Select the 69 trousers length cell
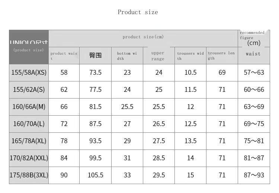279x193 pixels. point(222,73)
